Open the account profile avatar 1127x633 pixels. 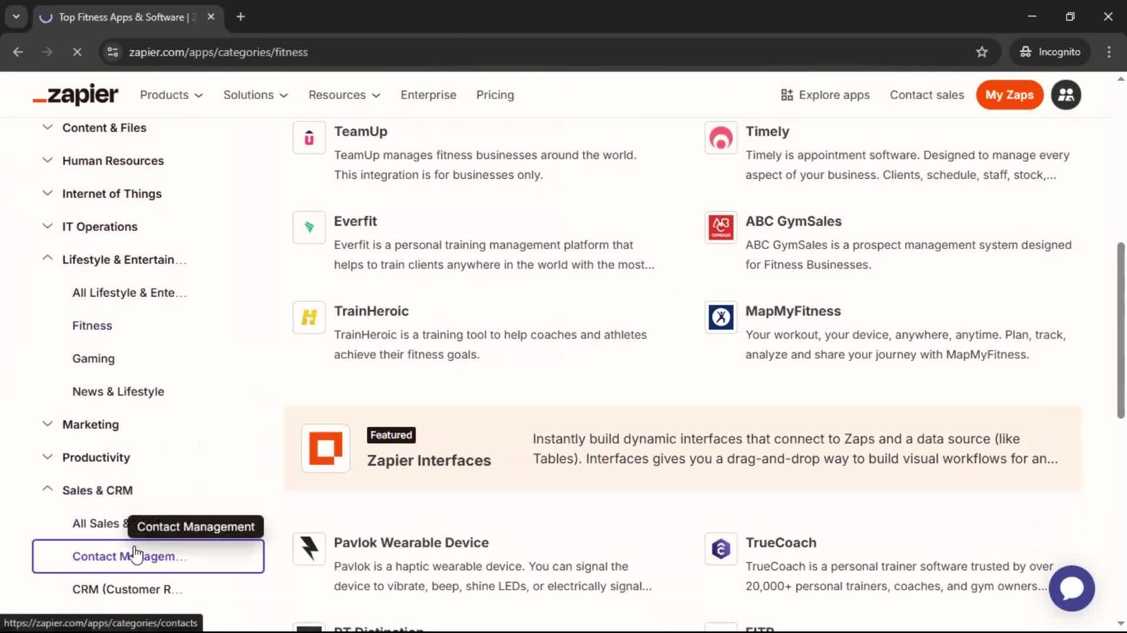(x=1066, y=95)
